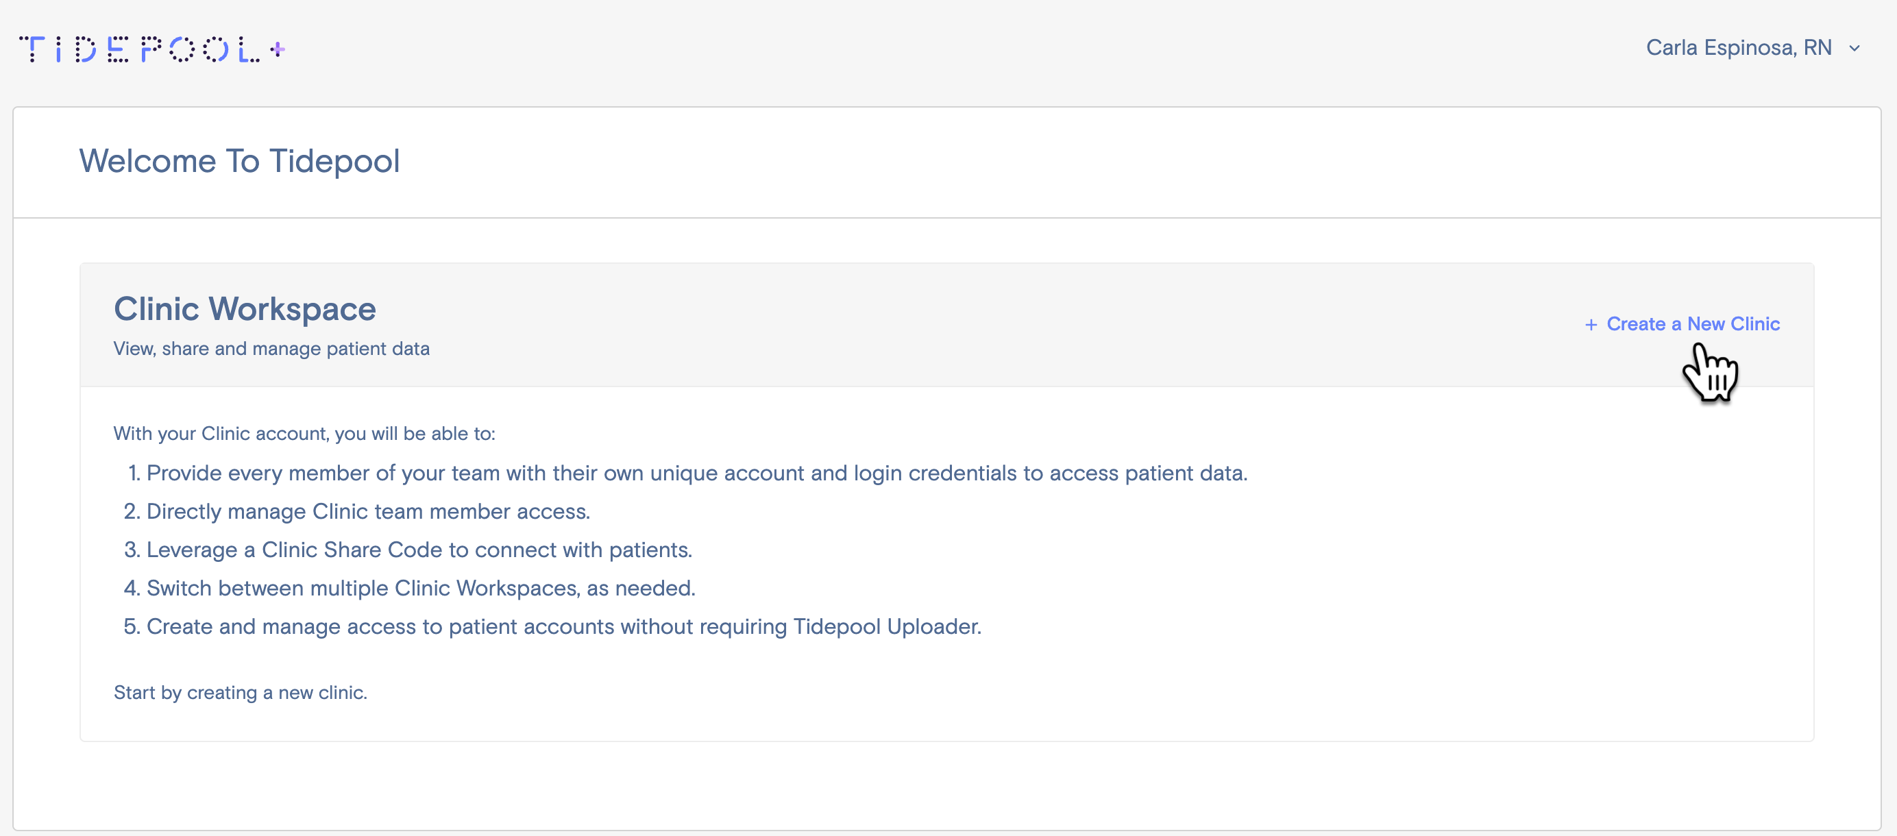1897x836 pixels.
Task: Click the 'Start by creating a new clinic.' text
Action: 240,692
